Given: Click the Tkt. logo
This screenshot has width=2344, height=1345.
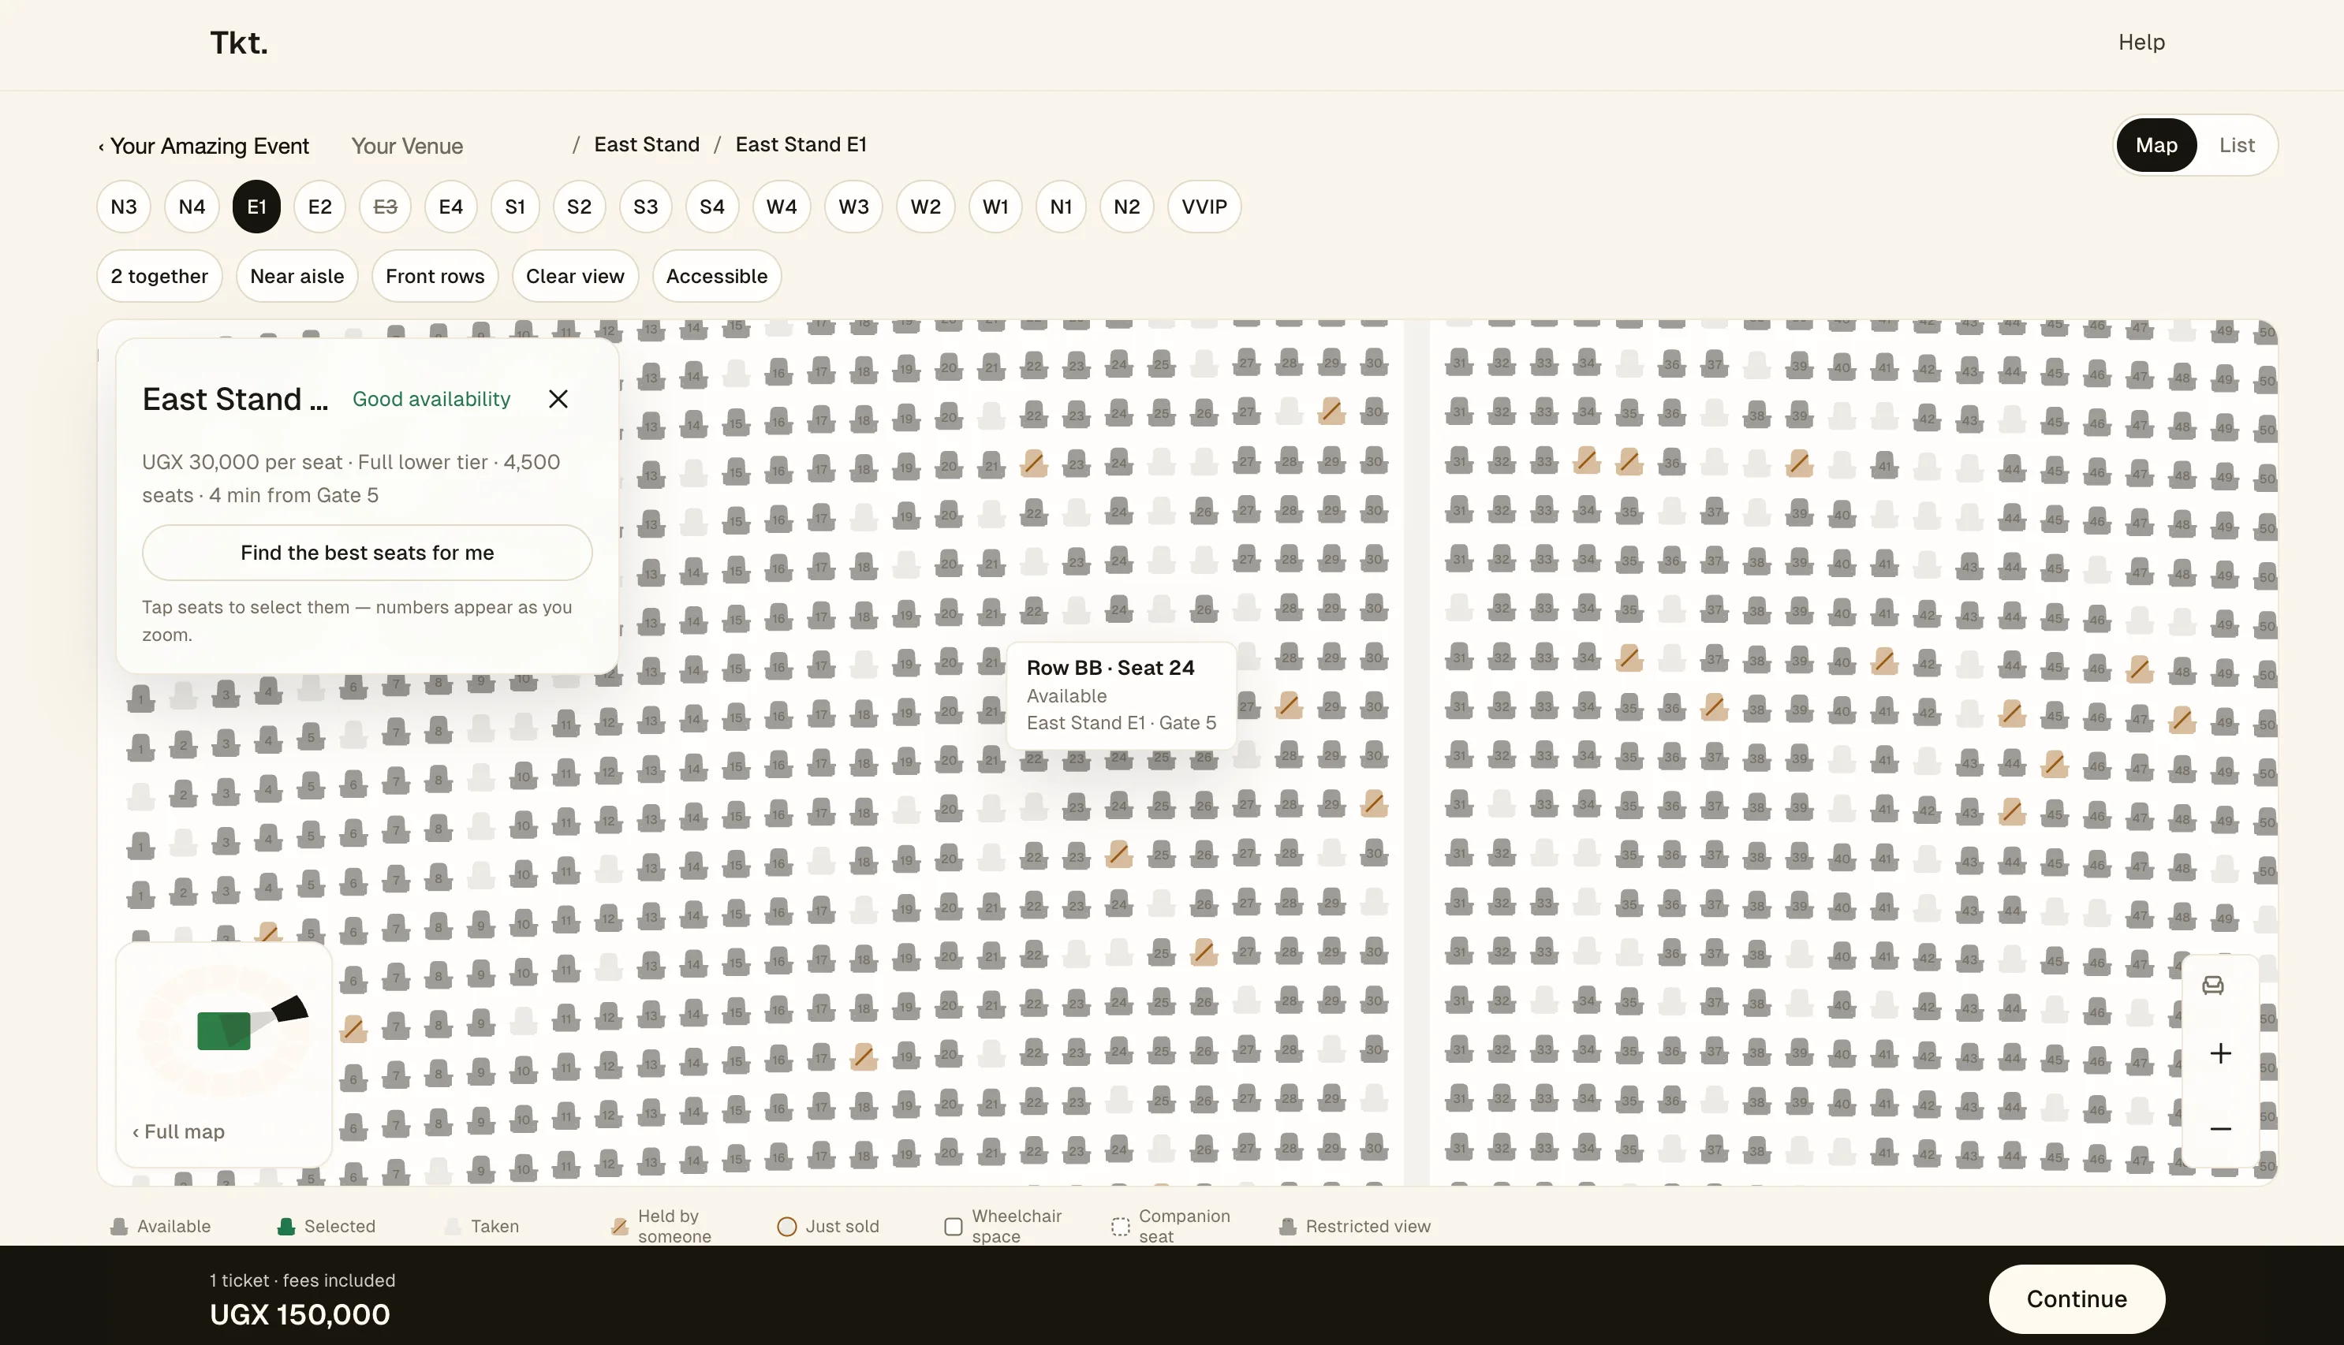Looking at the screenshot, I should [x=238, y=43].
